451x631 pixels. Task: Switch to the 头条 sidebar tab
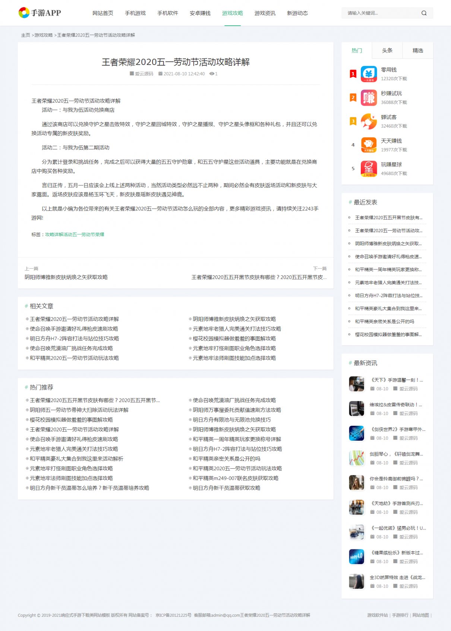click(x=387, y=50)
